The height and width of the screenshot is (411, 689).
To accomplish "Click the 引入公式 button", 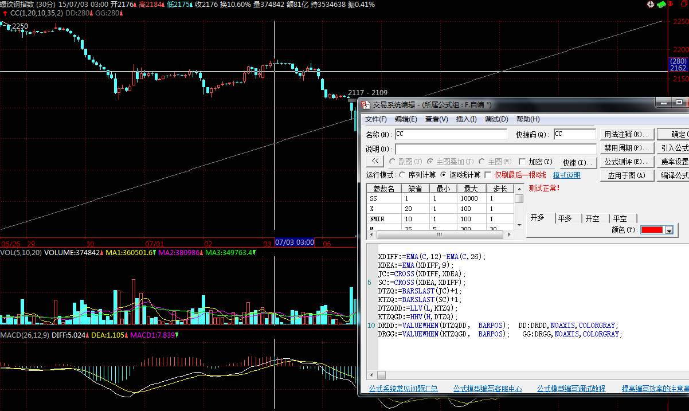I will tap(673, 148).
